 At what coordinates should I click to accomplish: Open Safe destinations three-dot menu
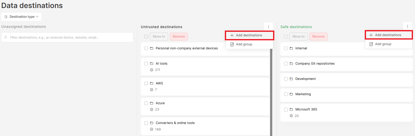[x=407, y=26]
